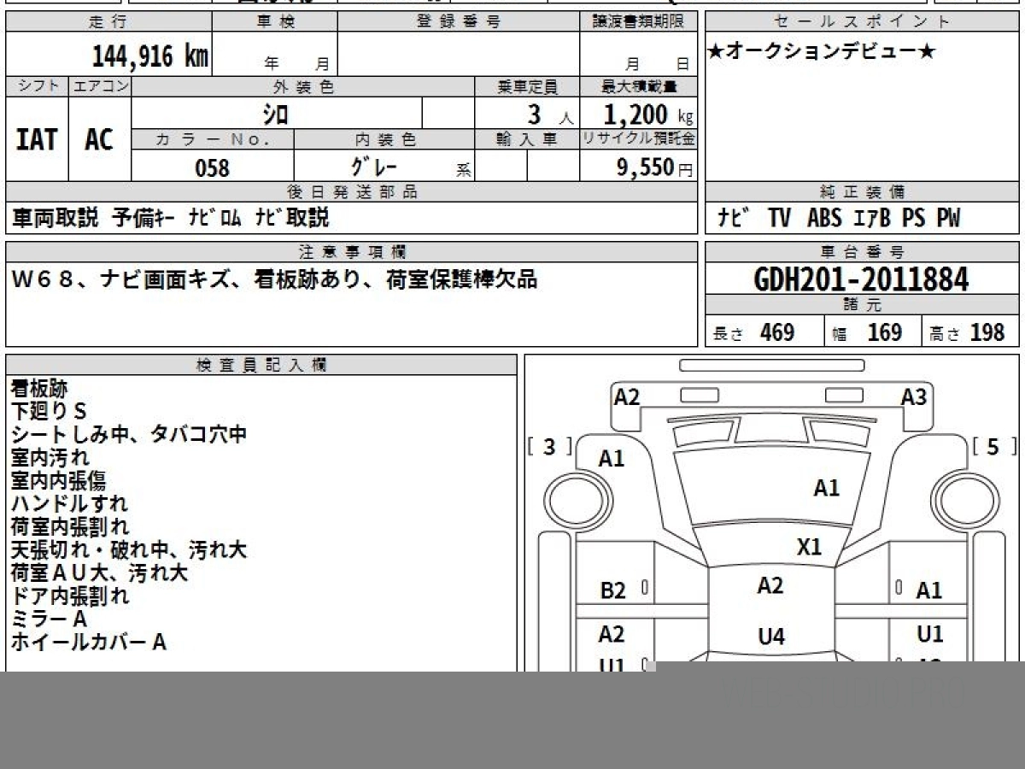1025x769 pixels.
Task: Click the 下廻りS inspector note
Action: [49, 411]
